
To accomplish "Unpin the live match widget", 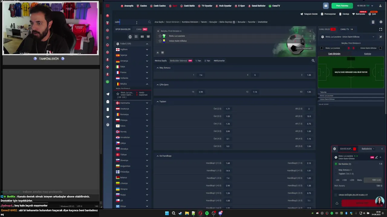I will click(380, 37).
